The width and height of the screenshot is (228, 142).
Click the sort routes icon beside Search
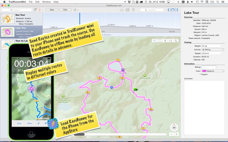click(x=35, y=10)
